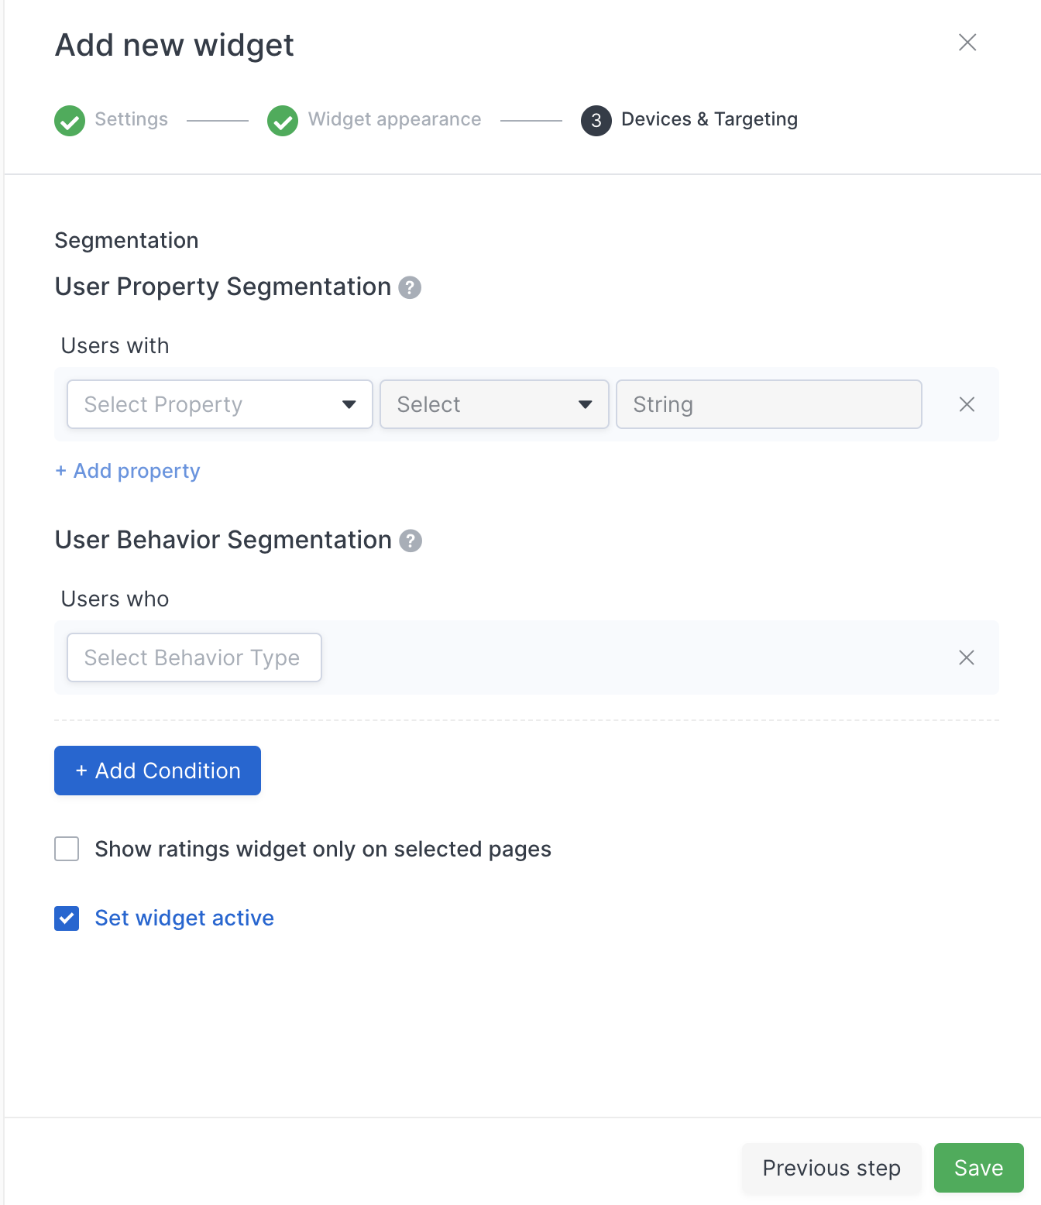
Task: Go to the Widget appearance step
Action: click(x=394, y=119)
